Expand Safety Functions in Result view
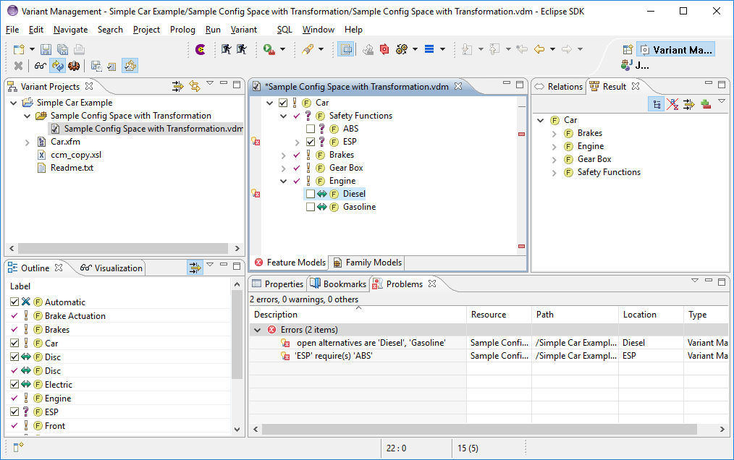Image resolution: width=734 pixels, height=460 pixels. (554, 173)
